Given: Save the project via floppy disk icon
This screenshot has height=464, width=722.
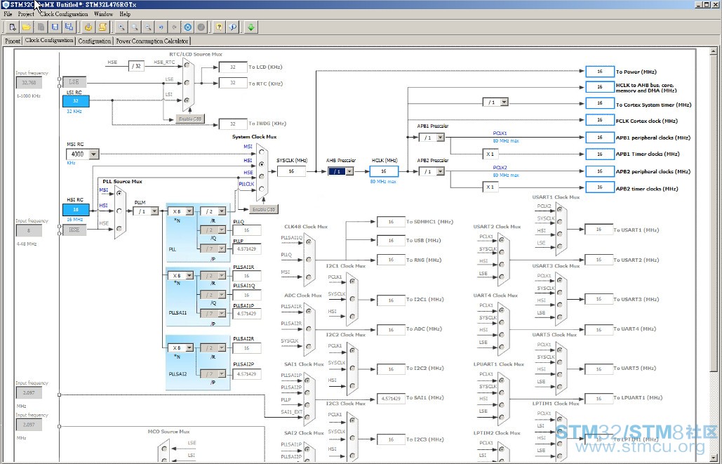Looking at the screenshot, I should [x=55, y=27].
